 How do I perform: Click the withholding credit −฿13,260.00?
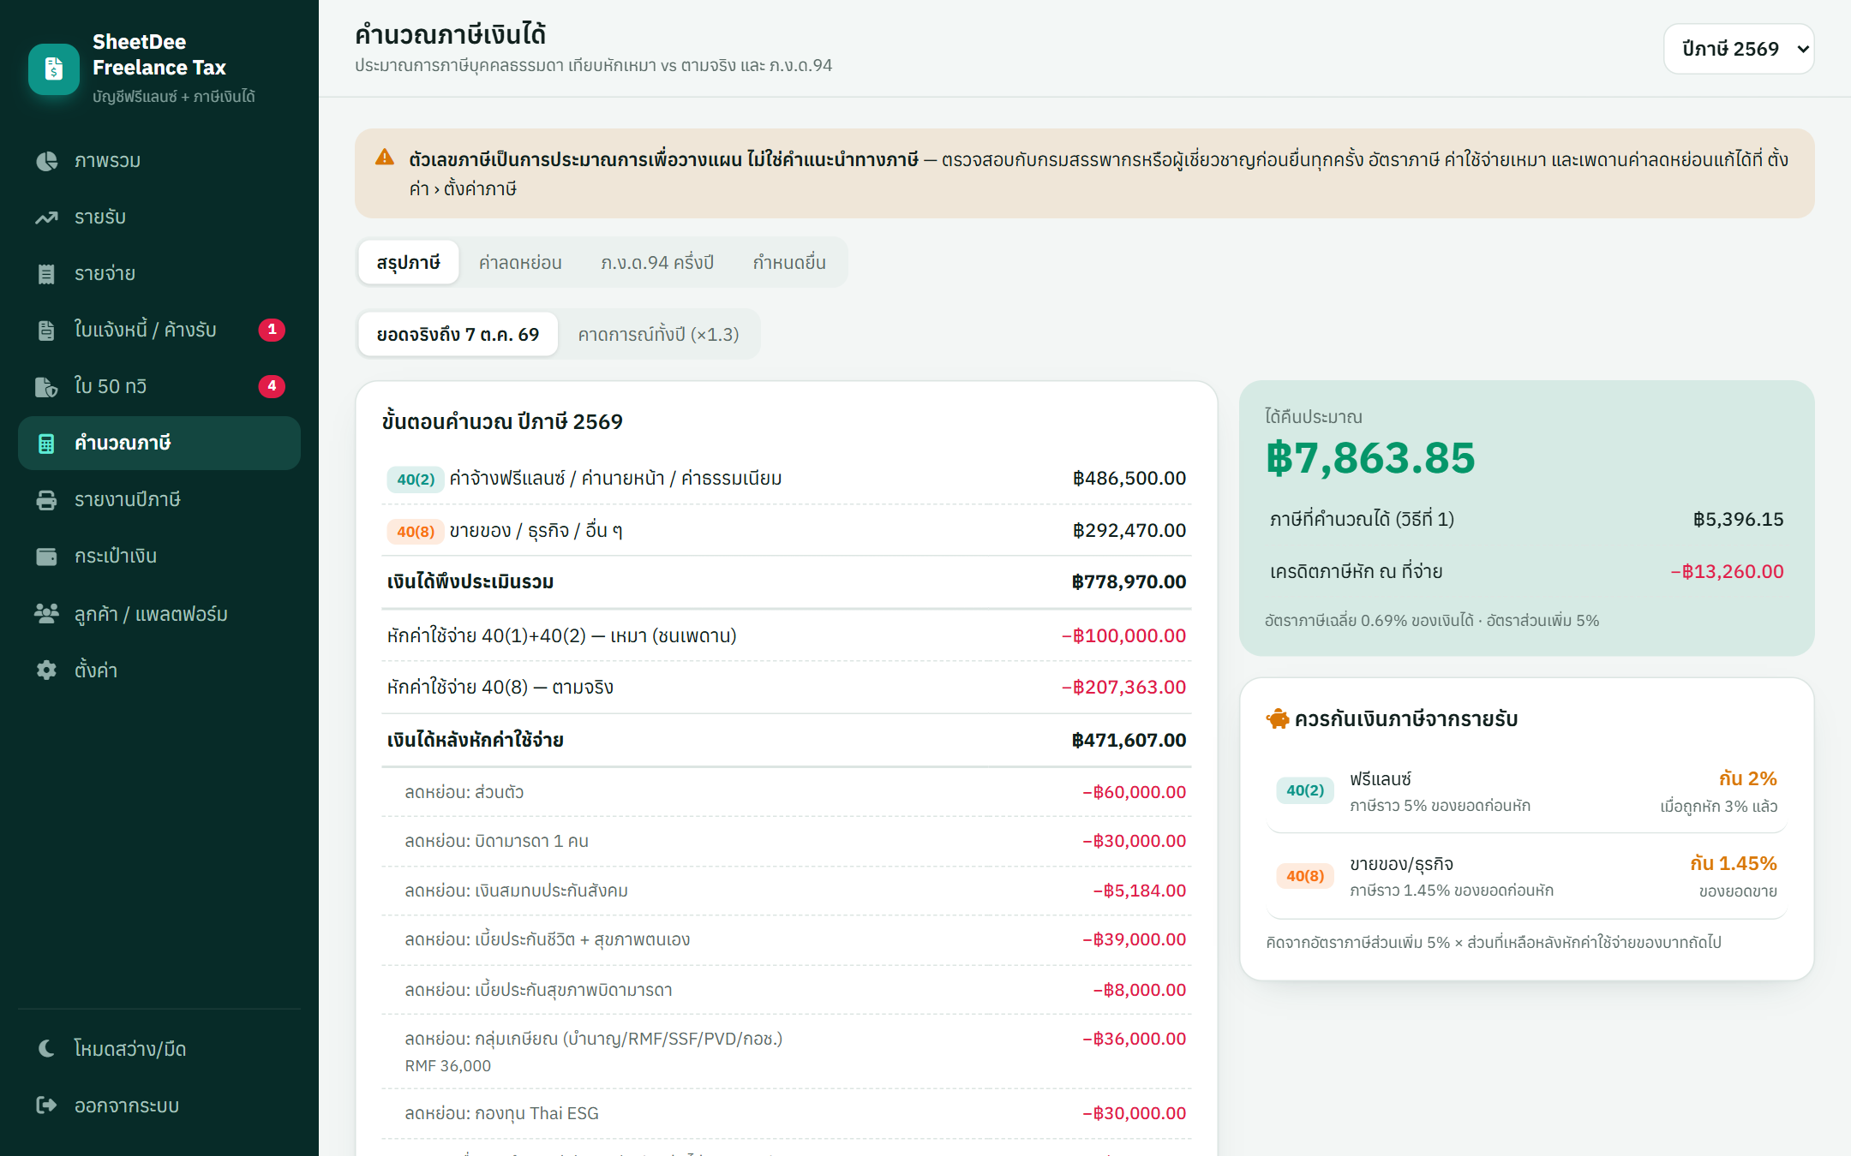tap(1727, 571)
